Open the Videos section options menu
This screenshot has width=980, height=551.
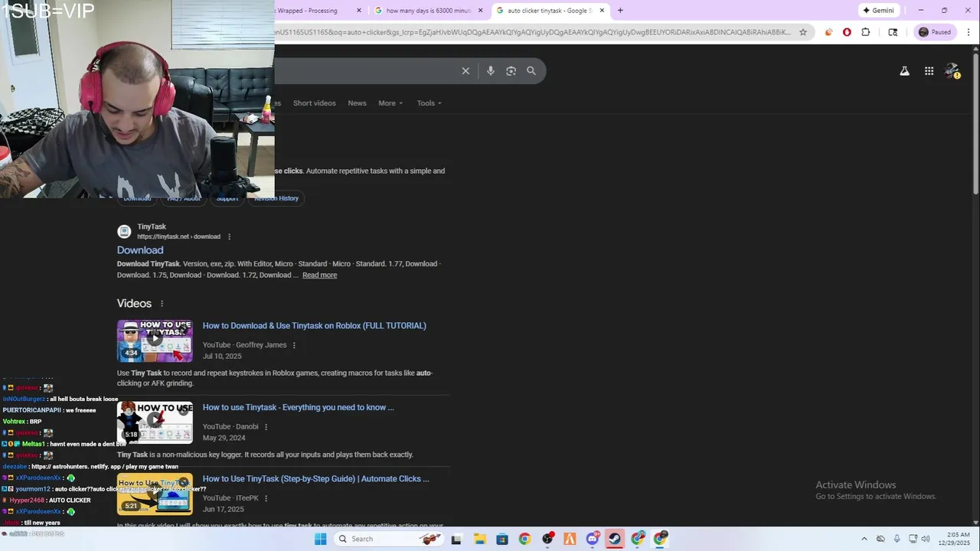(x=162, y=304)
